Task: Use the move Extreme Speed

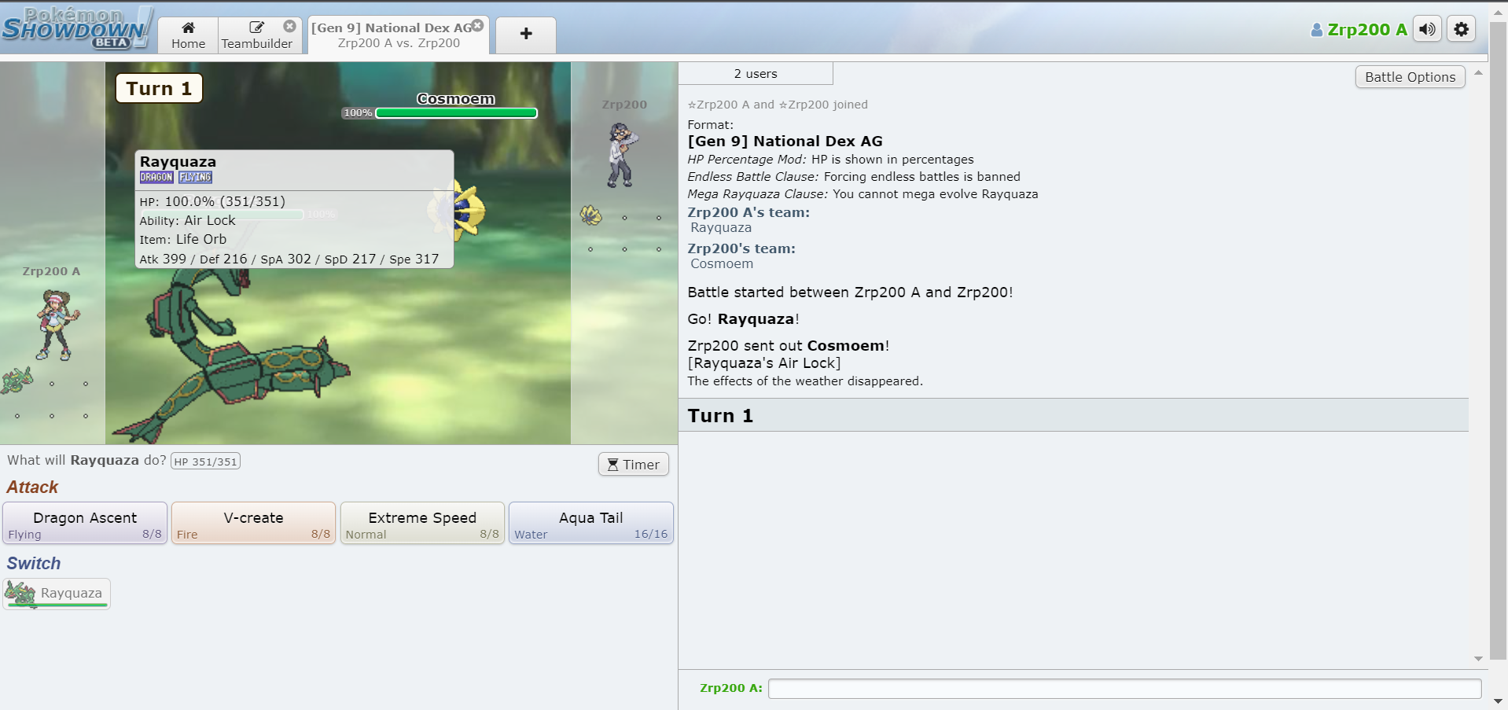Action: tap(422, 523)
